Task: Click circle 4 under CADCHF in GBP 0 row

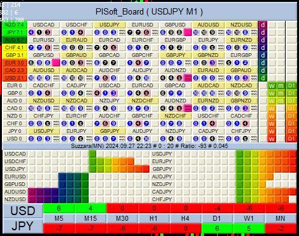Action: [x=48, y=93]
